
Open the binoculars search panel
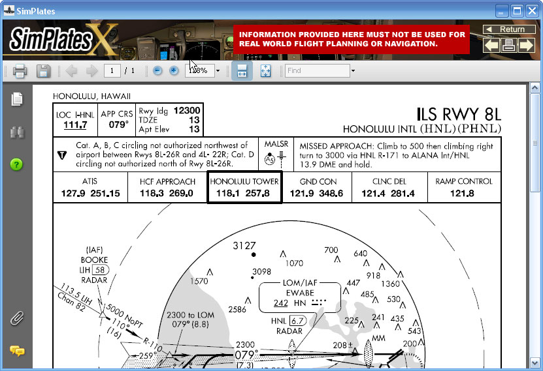point(17,132)
